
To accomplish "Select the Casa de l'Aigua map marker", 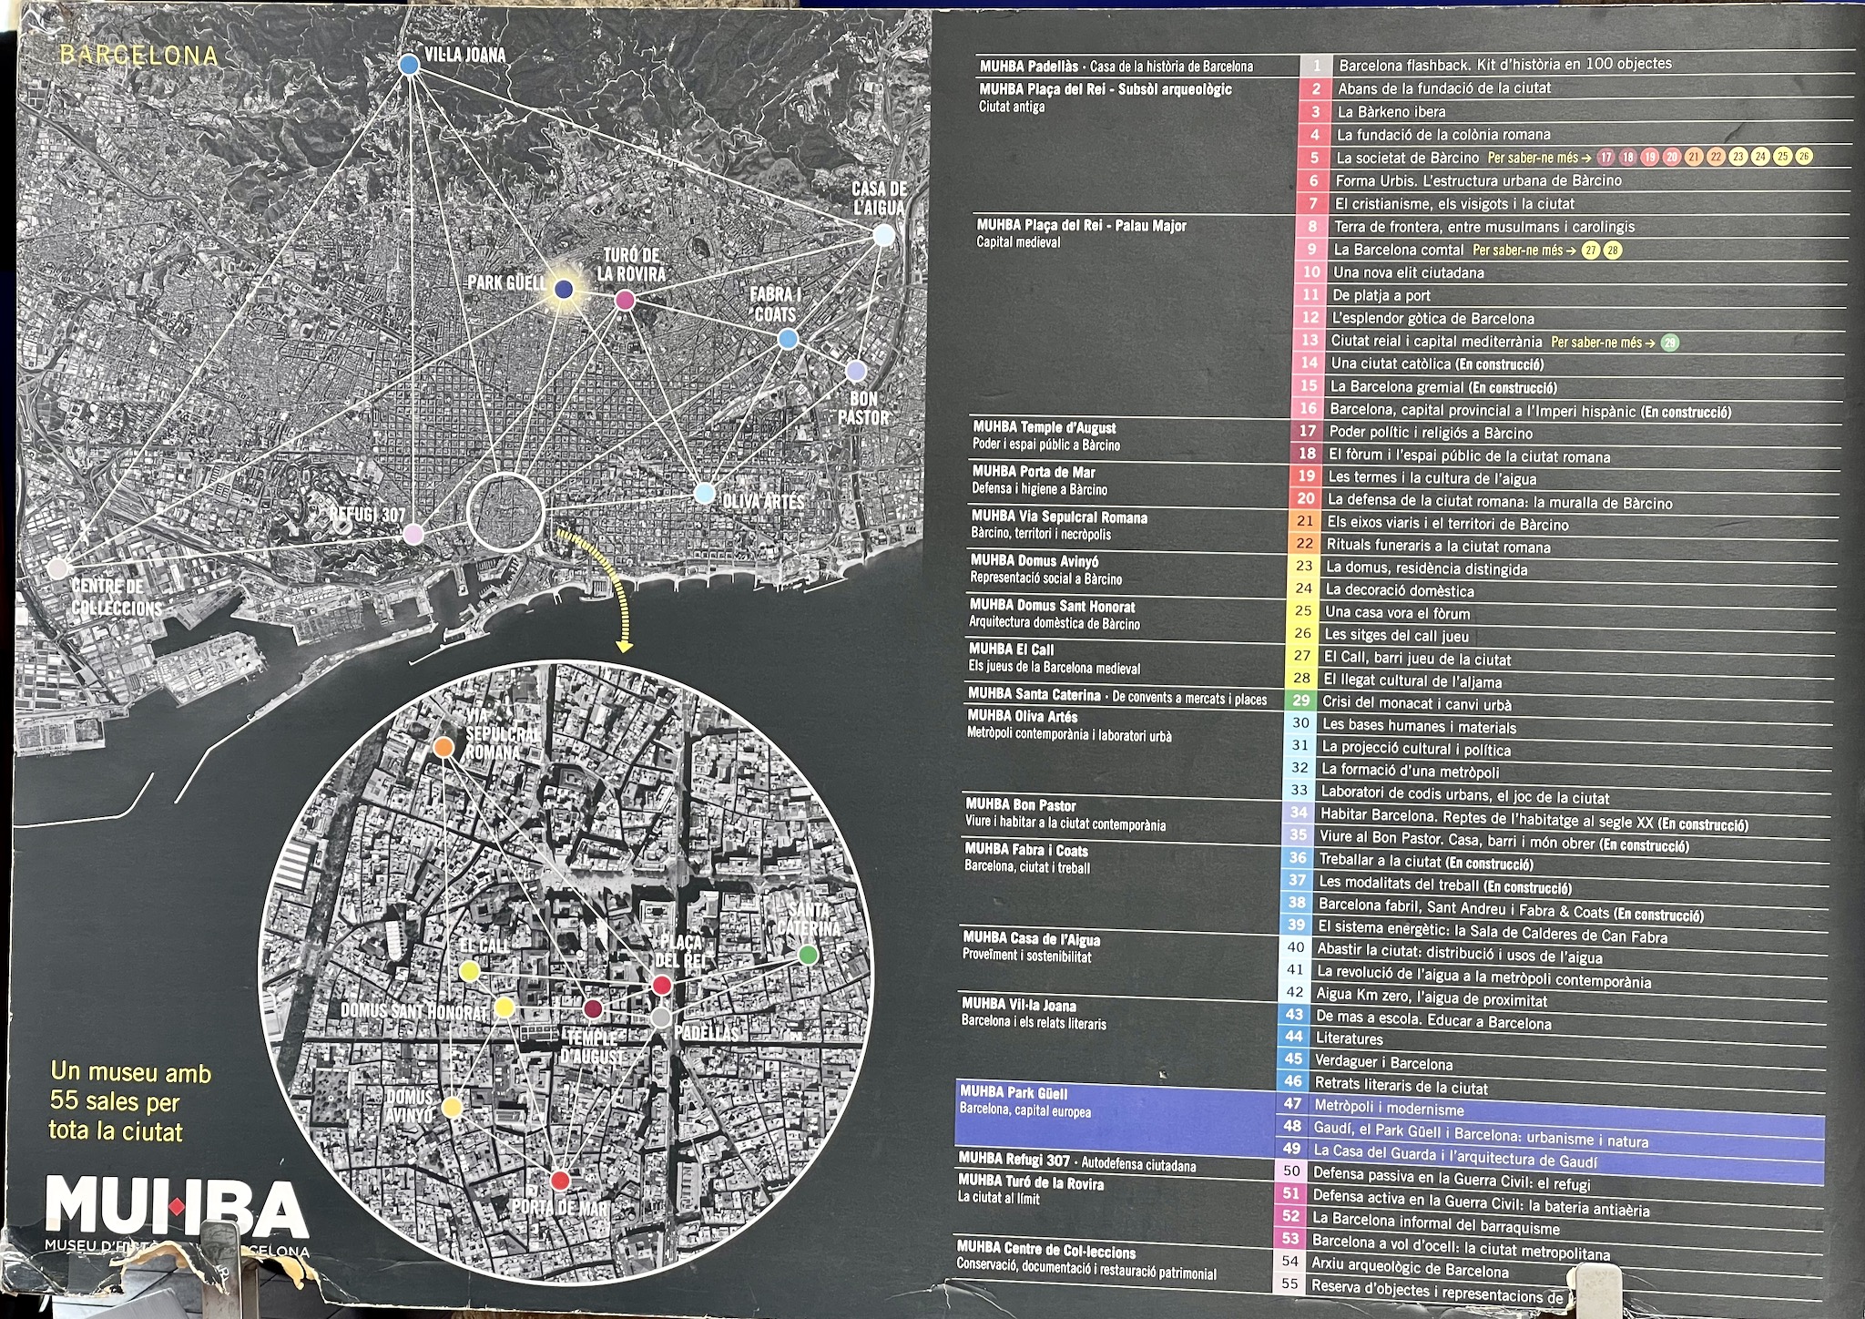I will pyautogui.click(x=882, y=235).
